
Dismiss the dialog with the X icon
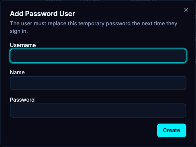tap(186, 10)
